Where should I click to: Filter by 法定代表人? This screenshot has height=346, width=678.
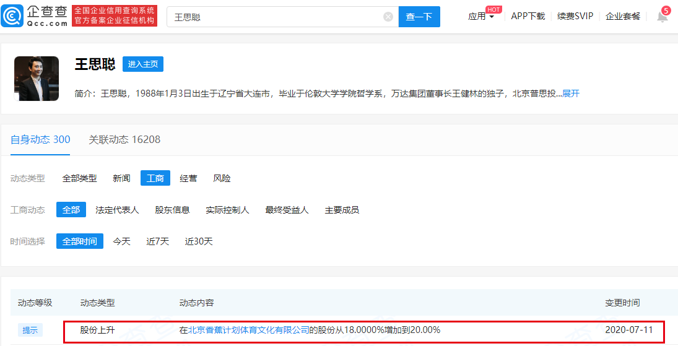click(x=117, y=210)
